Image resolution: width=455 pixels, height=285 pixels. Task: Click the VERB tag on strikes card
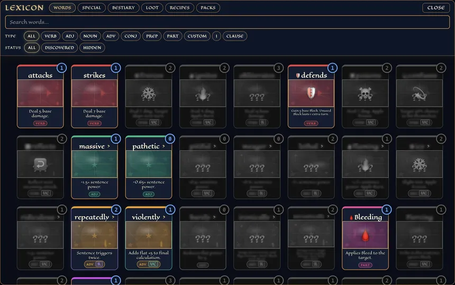94,123
